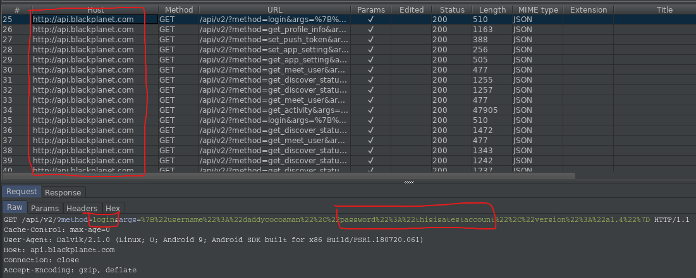This screenshot has width=696, height=278.
Task: Click the MIME type column header
Action: pyautogui.click(x=538, y=10)
